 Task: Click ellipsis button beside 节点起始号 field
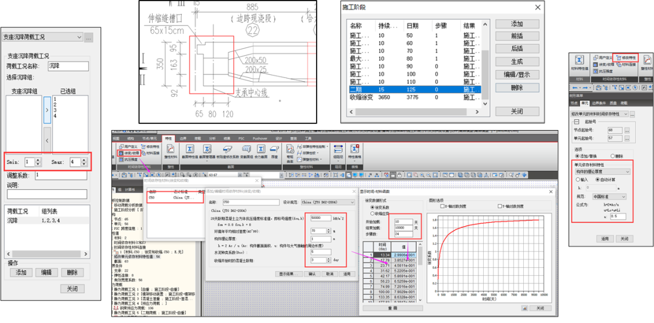pos(627,130)
